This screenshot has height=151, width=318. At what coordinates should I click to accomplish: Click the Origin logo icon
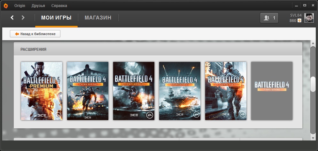(6, 6)
